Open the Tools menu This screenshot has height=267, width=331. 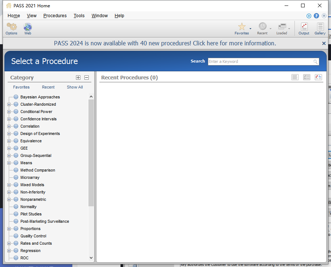(x=79, y=16)
